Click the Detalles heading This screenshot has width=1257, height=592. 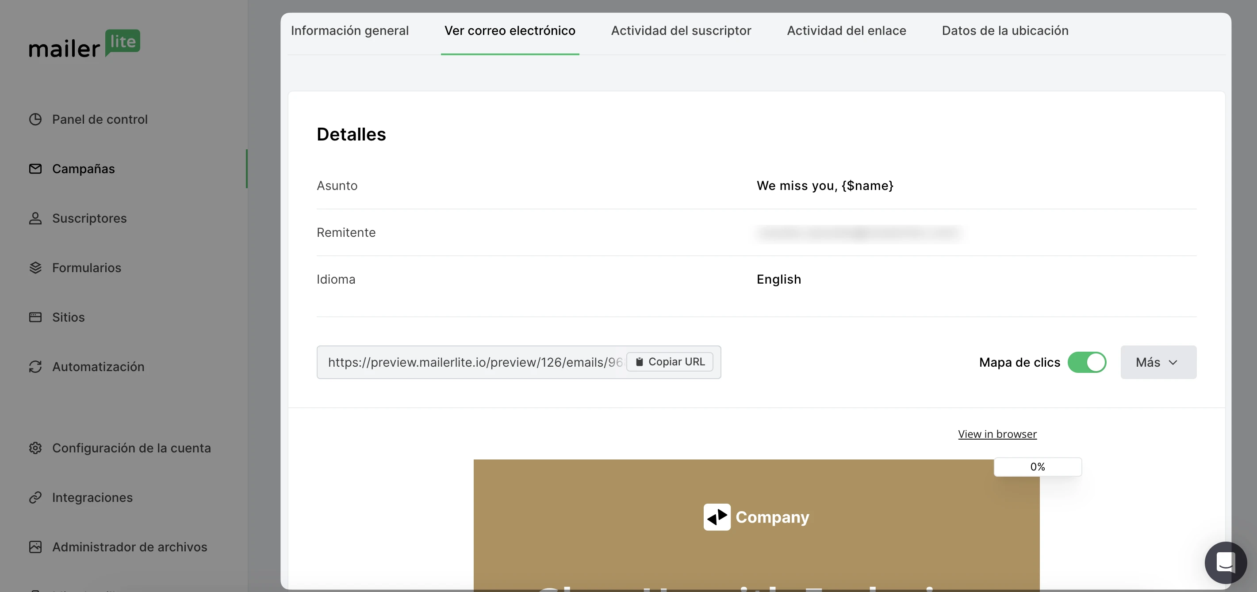(351, 134)
